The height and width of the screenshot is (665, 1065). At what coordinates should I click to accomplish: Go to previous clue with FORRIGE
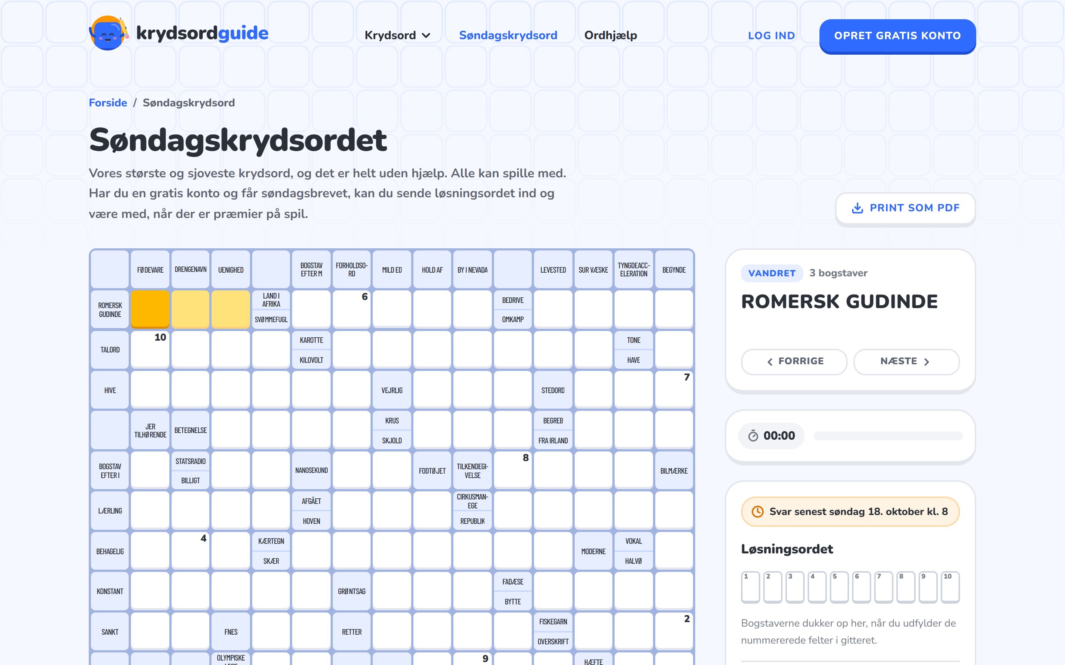(794, 362)
